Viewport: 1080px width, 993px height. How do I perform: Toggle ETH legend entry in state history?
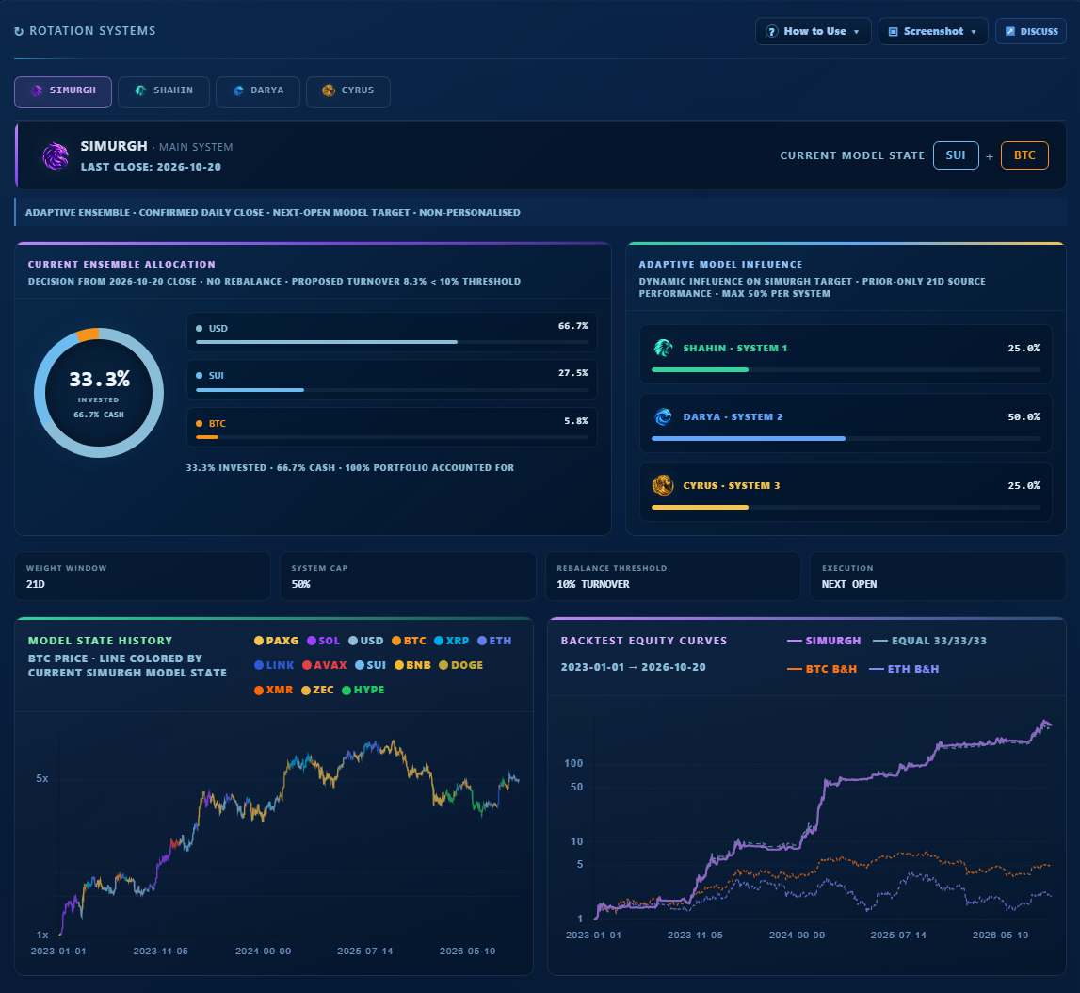coord(494,641)
